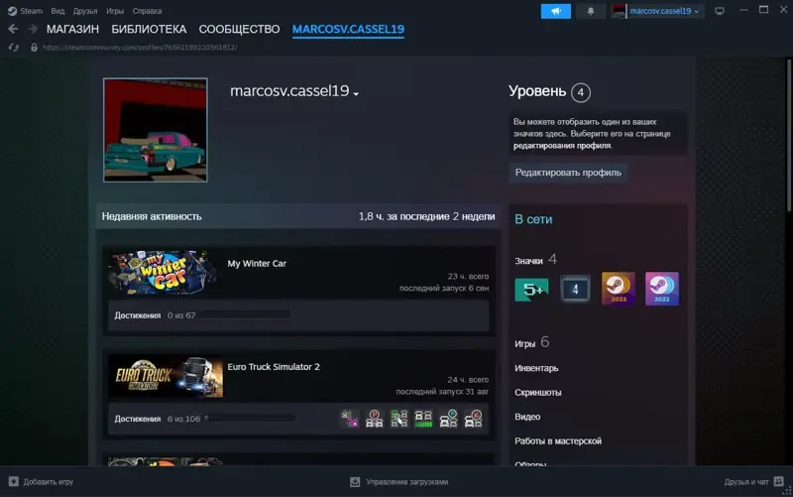Click the level 4 circle badge
The width and height of the screenshot is (793, 497).
click(x=581, y=92)
